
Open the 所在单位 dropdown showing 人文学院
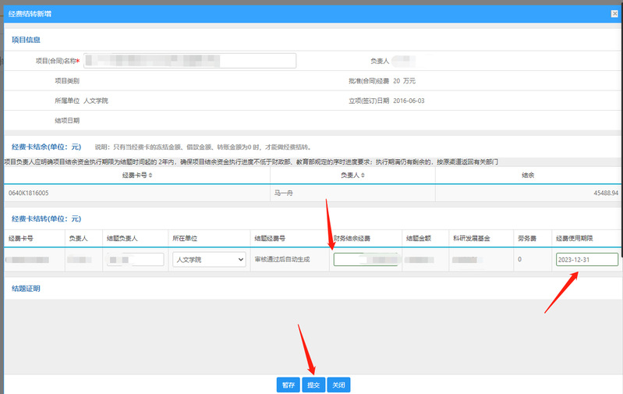pos(209,259)
